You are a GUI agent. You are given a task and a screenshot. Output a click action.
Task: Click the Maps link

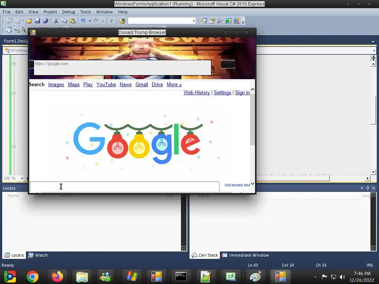(74, 85)
